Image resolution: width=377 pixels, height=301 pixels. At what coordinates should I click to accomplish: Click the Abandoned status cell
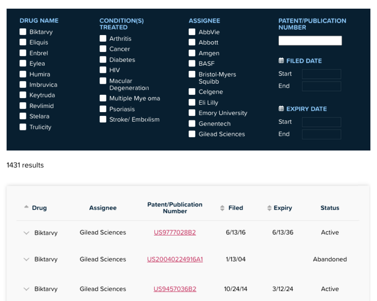pos(330,259)
